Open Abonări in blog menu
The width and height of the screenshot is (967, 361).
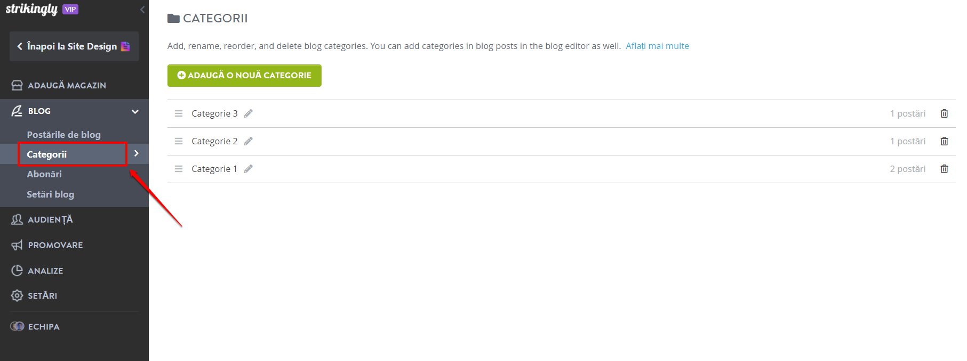click(44, 174)
